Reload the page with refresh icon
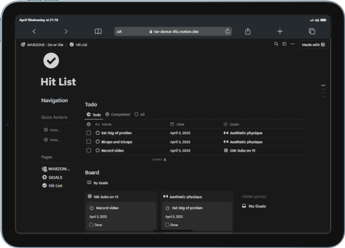The height and width of the screenshot is (248, 345). click(227, 31)
